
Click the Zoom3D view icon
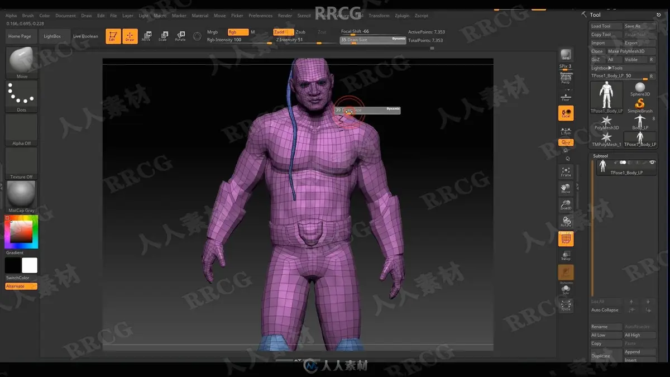[x=566, y=205]
